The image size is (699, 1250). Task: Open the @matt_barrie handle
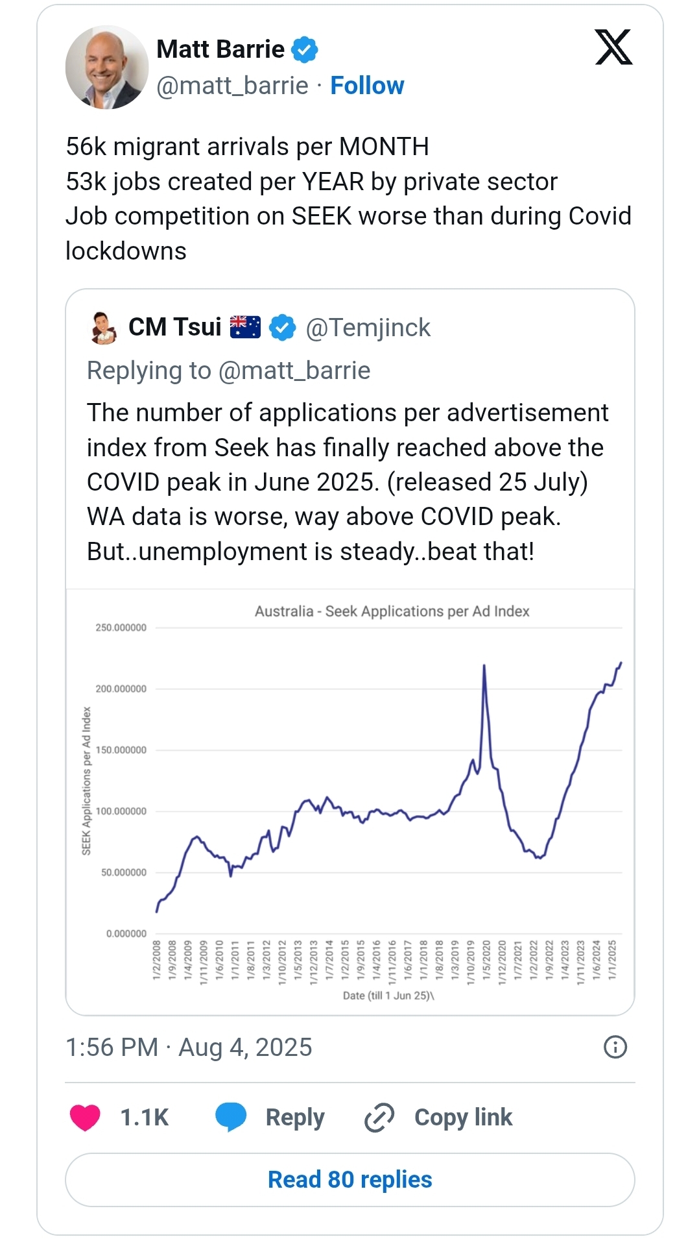coord(232,86)
